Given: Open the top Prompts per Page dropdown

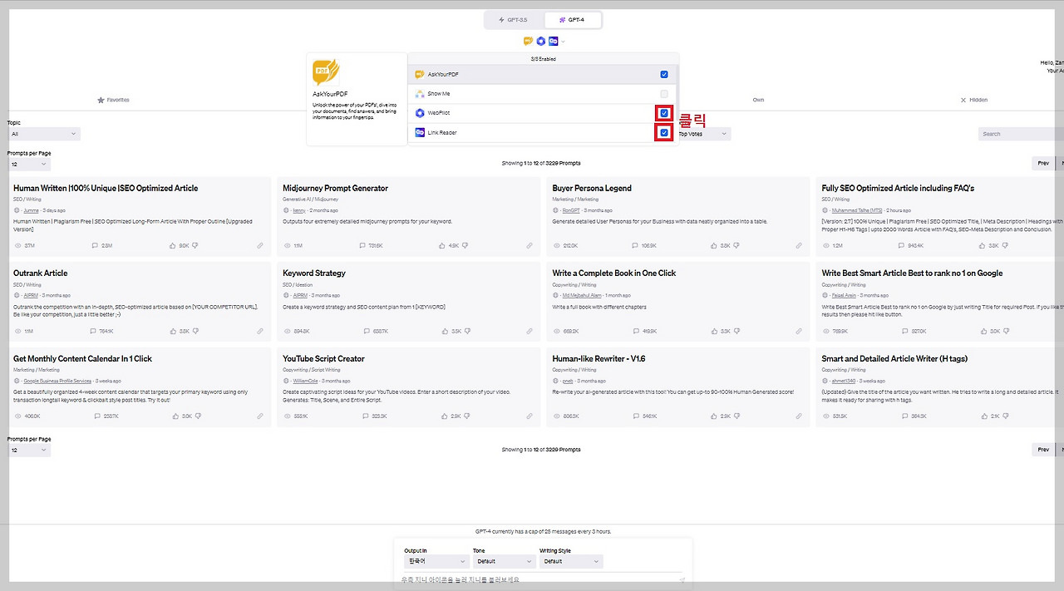Looking at the screenshot, I should [29, 165].
